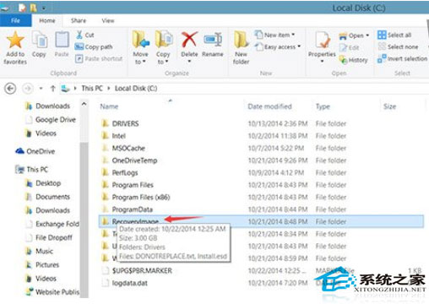
Task: Switch to the Home ribbon tab
Action: 47,20
